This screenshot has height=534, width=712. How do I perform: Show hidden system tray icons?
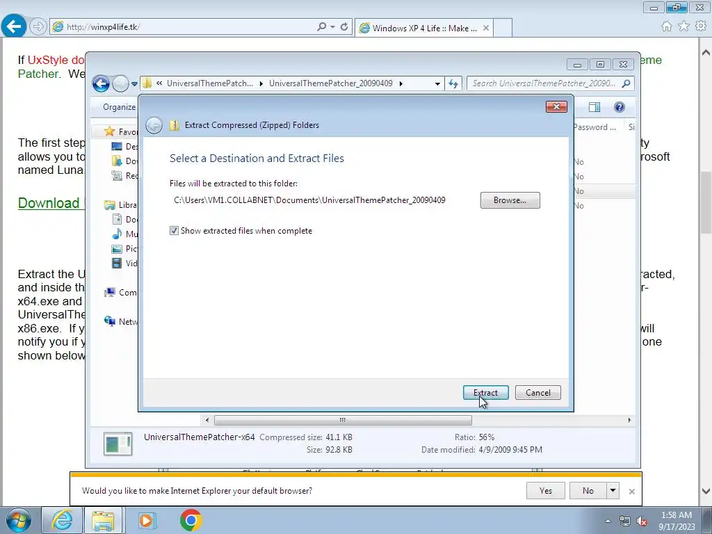[x=608, y=521]
